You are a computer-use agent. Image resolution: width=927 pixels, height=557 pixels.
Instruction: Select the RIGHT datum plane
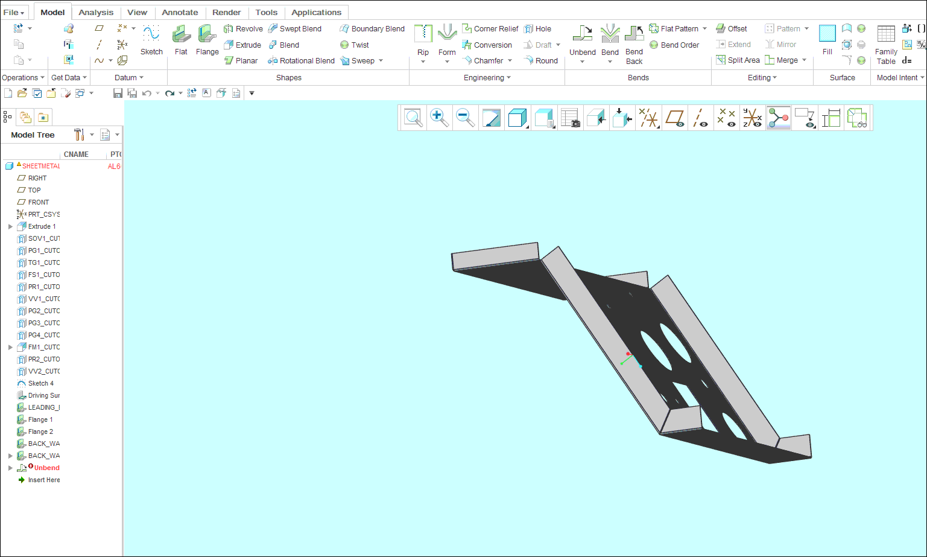coord(32,178)
